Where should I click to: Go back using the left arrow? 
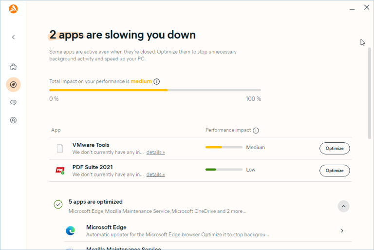tap(13, 37)
